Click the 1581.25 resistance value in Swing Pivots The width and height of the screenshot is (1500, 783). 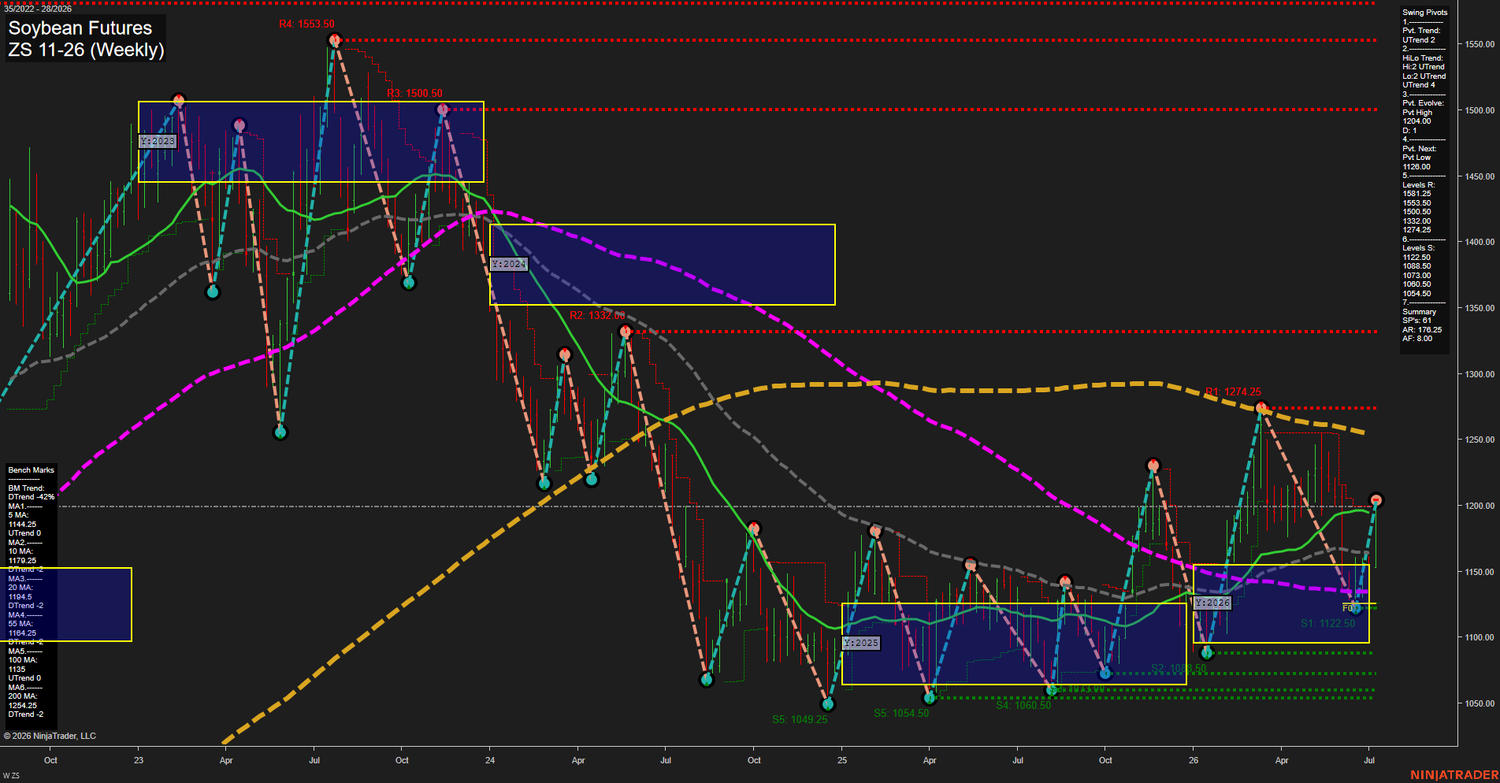(x=1416, y=194)
